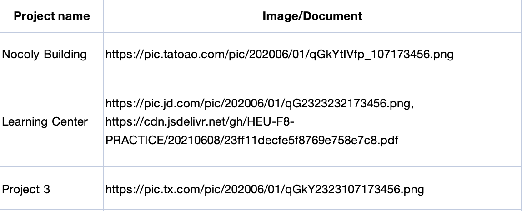The height and width of the screenshot is (211, 522).
Task: Click empty space right of the tatoao URL
Action: [487, 54]
